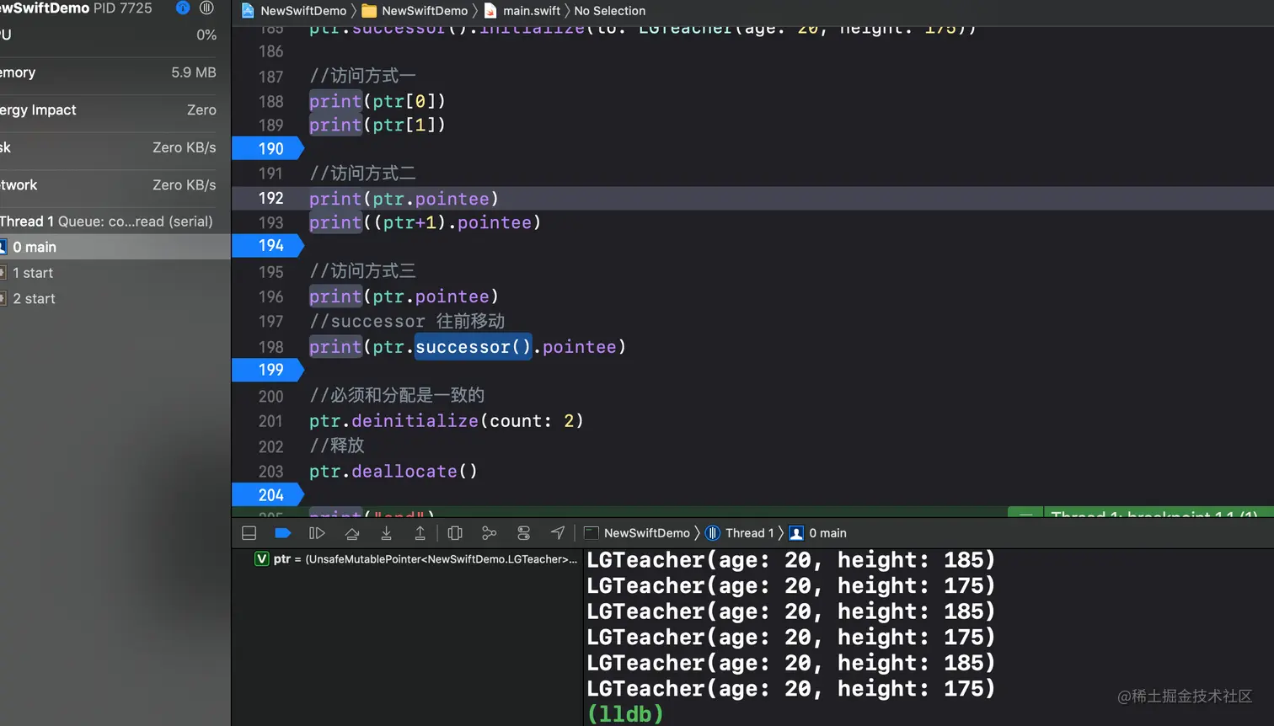
Task: Open the CPU gauge showing 0%
Action: click(x=108, y=35)
